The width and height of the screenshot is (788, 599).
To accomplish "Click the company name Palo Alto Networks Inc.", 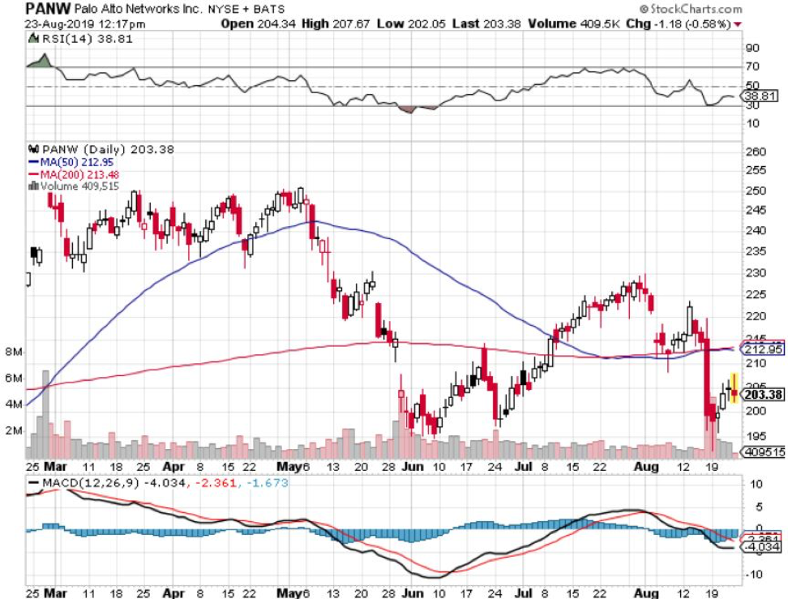I will pyautogui.click(x=139, y=9).
